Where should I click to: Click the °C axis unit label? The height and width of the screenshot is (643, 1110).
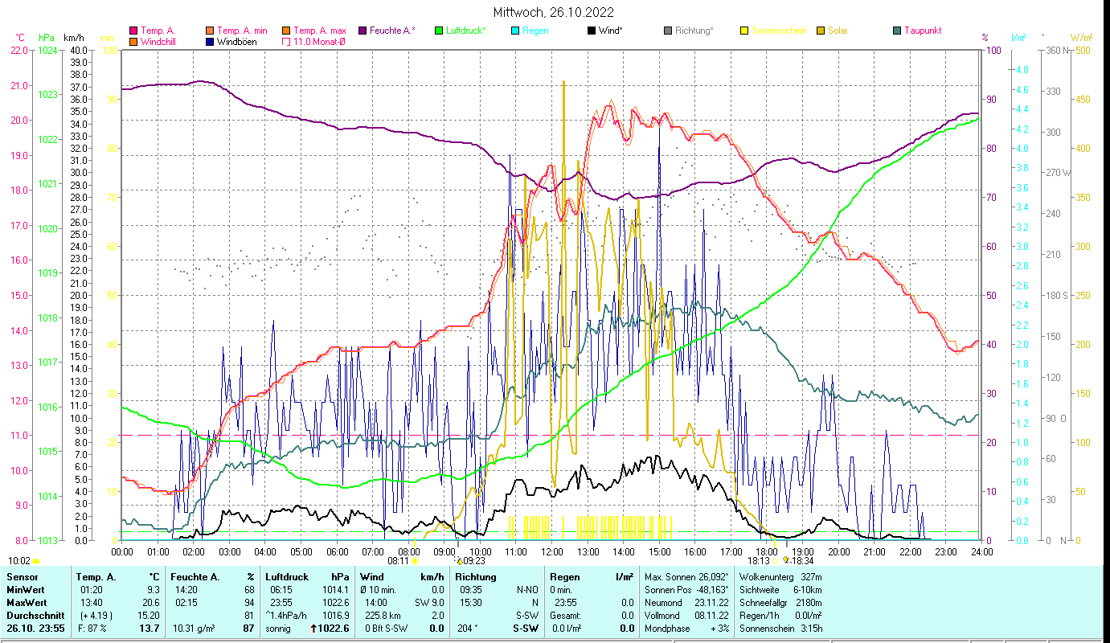point(20,38)
